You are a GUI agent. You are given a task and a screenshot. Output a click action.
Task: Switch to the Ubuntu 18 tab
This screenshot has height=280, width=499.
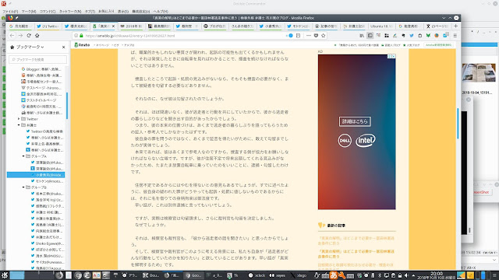pyautogui.click(x=381, y=26)
